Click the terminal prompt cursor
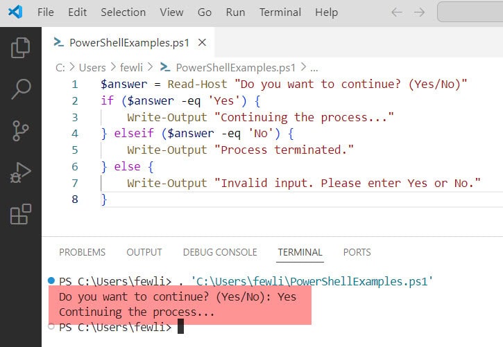This screenshot has height=347, width=503. pos(180,326)
